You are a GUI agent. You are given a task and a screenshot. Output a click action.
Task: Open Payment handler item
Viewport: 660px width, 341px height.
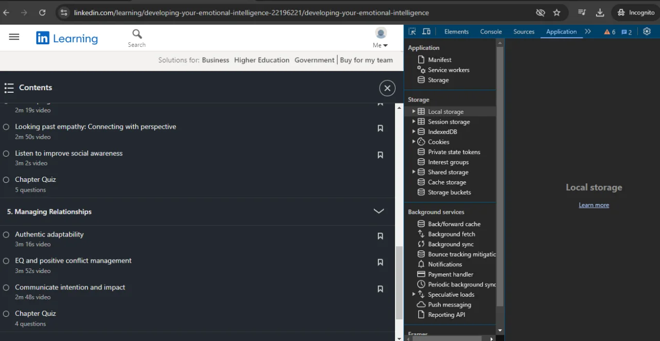pyautogui.click(x=450, y=275)
